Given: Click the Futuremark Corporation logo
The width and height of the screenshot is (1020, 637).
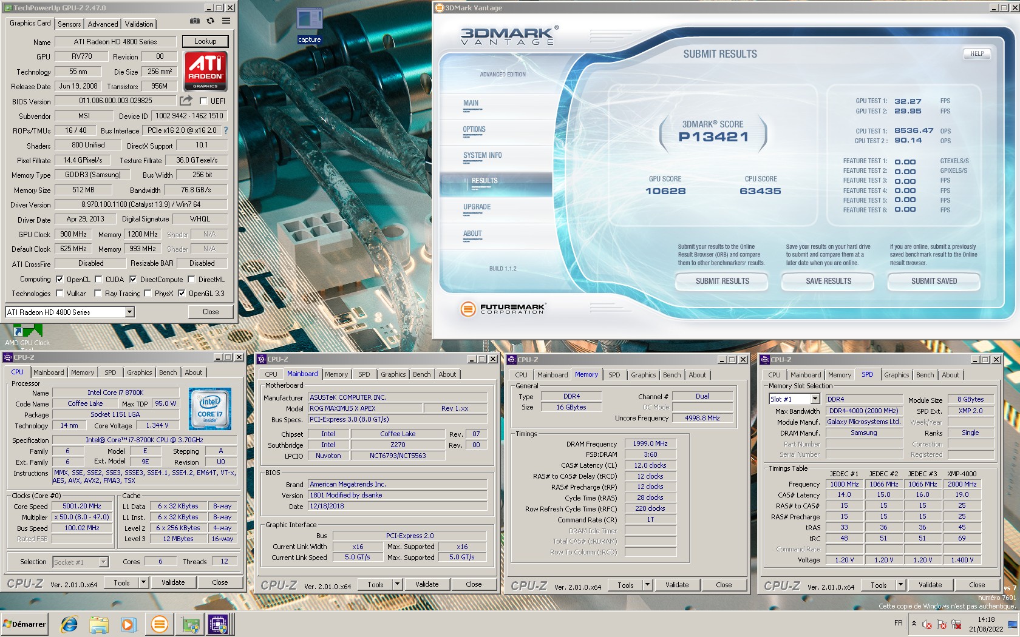Looking at the screenshot, I should click(503, 309).
